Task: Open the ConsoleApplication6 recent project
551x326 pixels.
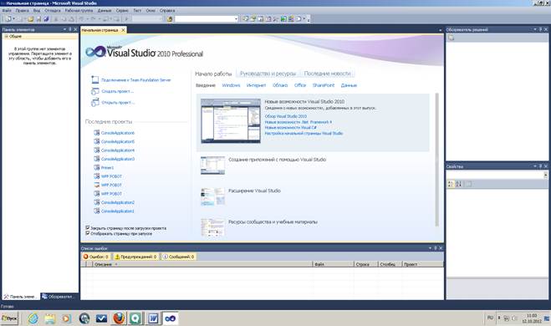Action: pos(118,133)
